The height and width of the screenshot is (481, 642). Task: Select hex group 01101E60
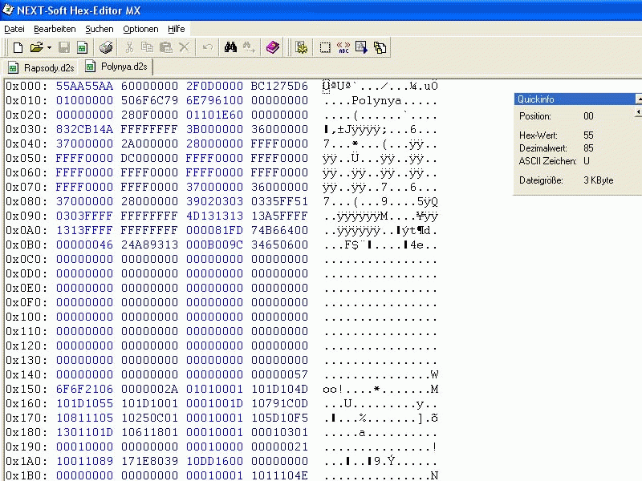pyautogui.click(x=214, y=115)
